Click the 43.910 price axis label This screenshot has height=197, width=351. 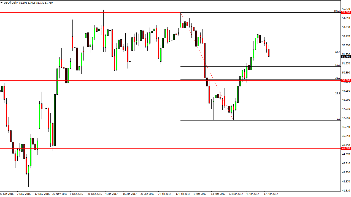pyautogui.click(x=346, y=163)
